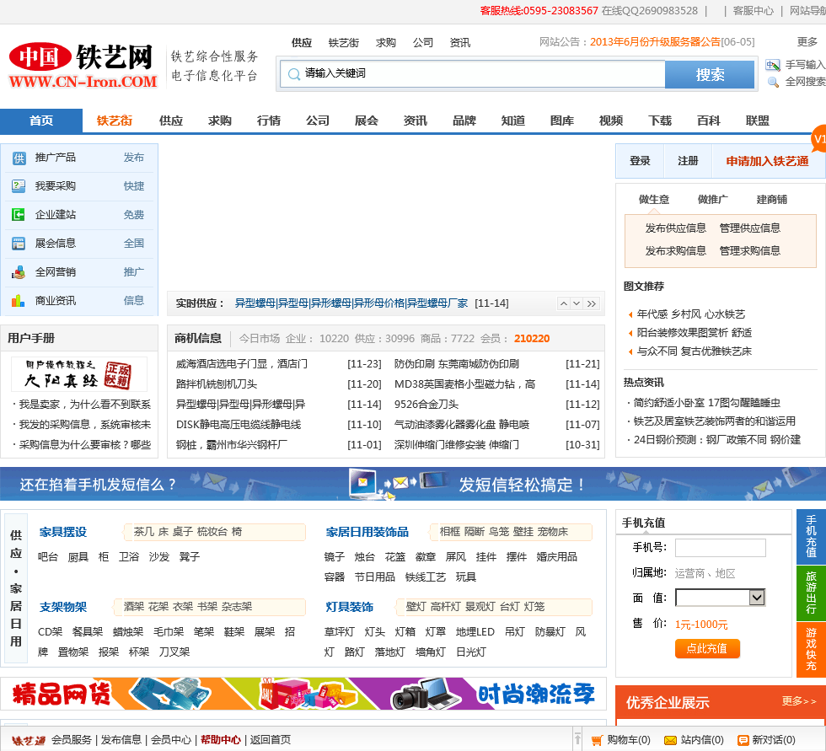Click the 9526合金刀头 listing
826x751 pixels.
[x=426, y=405]
